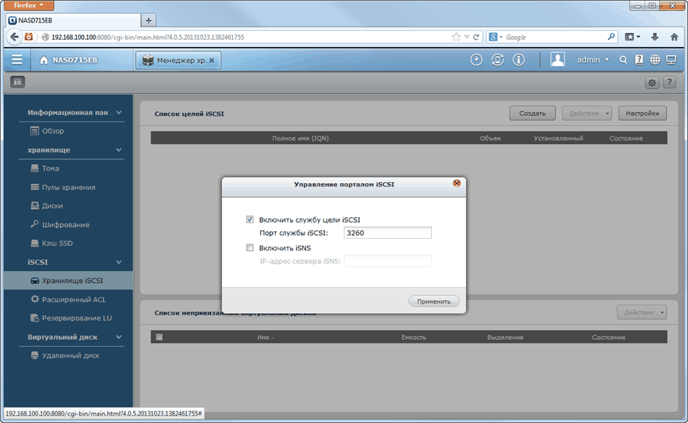Open storage manager gear settings icon
688x423 pixels.
tap(652, 82)
